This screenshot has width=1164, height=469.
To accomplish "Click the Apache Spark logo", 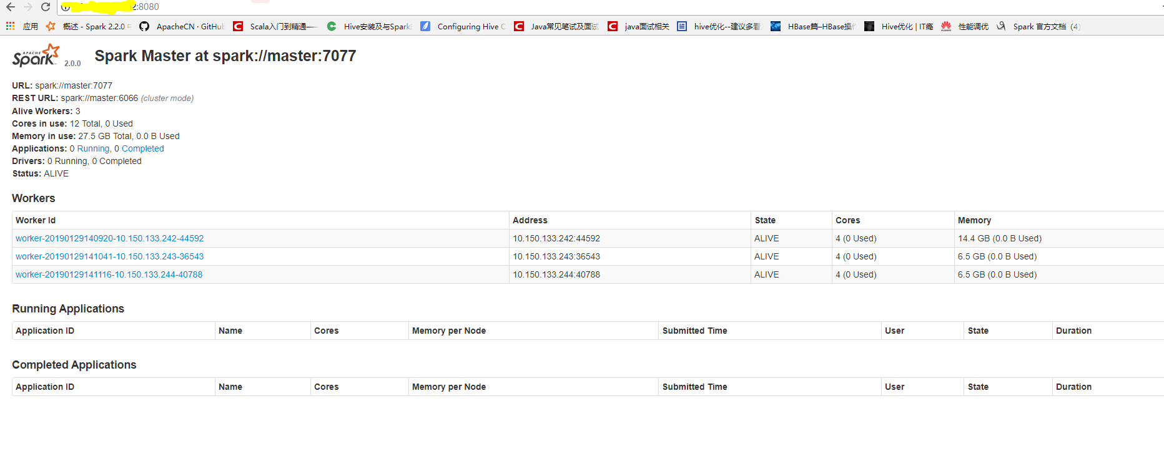I will point(36,56).
